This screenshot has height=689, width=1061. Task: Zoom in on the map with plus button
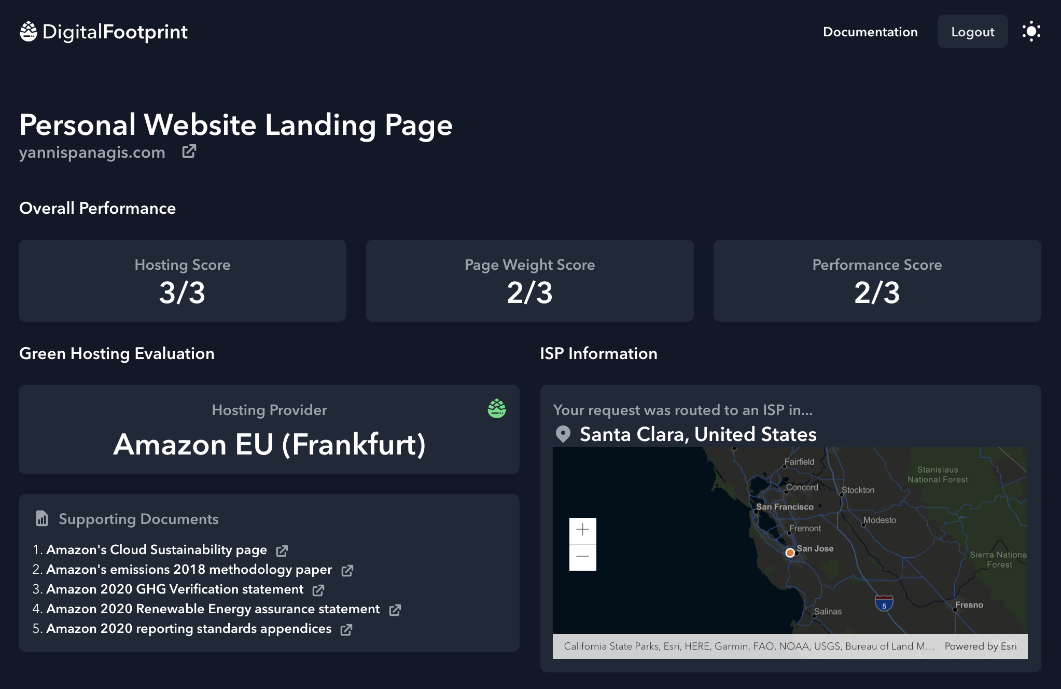click(x=583, y=530)
